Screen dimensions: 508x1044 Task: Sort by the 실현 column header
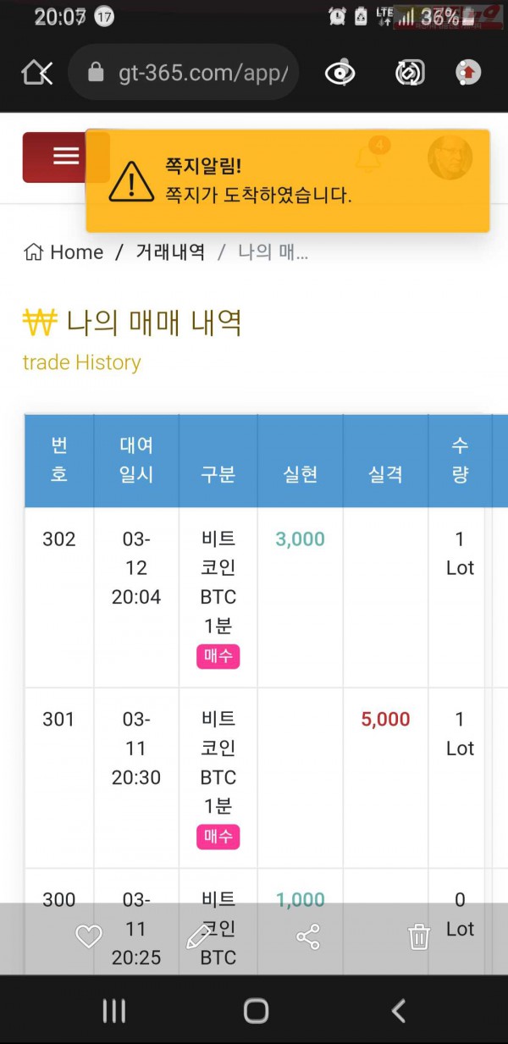[301, 475]
